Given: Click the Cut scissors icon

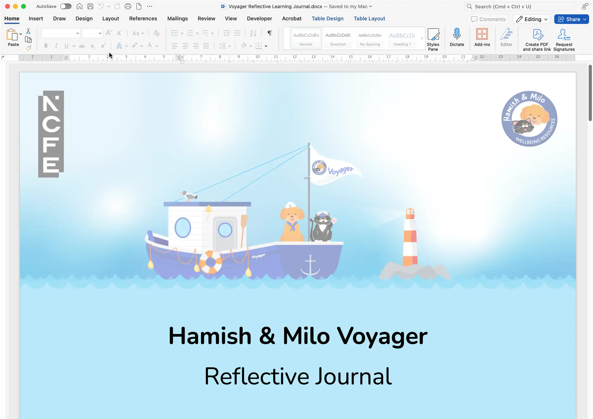Looking at the screenshot, I should click(x=28, y=31).
